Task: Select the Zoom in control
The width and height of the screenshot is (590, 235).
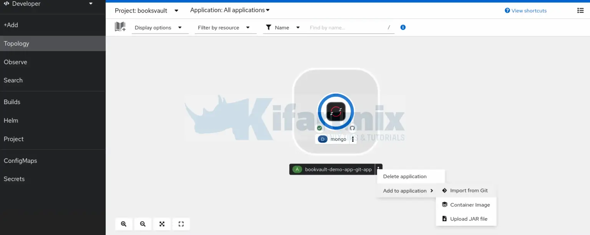Action: pos(124,224)
